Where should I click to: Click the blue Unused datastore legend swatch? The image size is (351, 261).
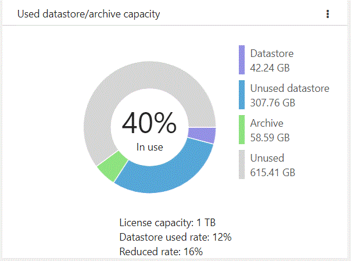(242, 95)
